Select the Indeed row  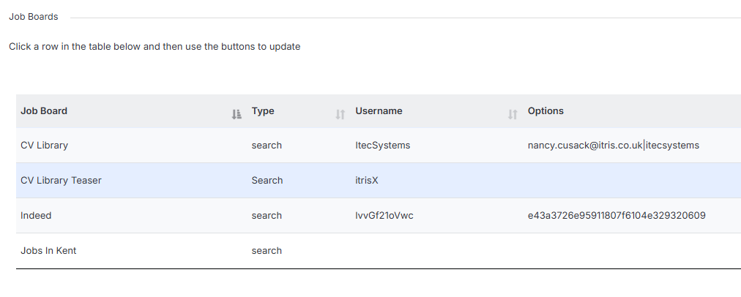pyautogui.click(x=379, y=215)
